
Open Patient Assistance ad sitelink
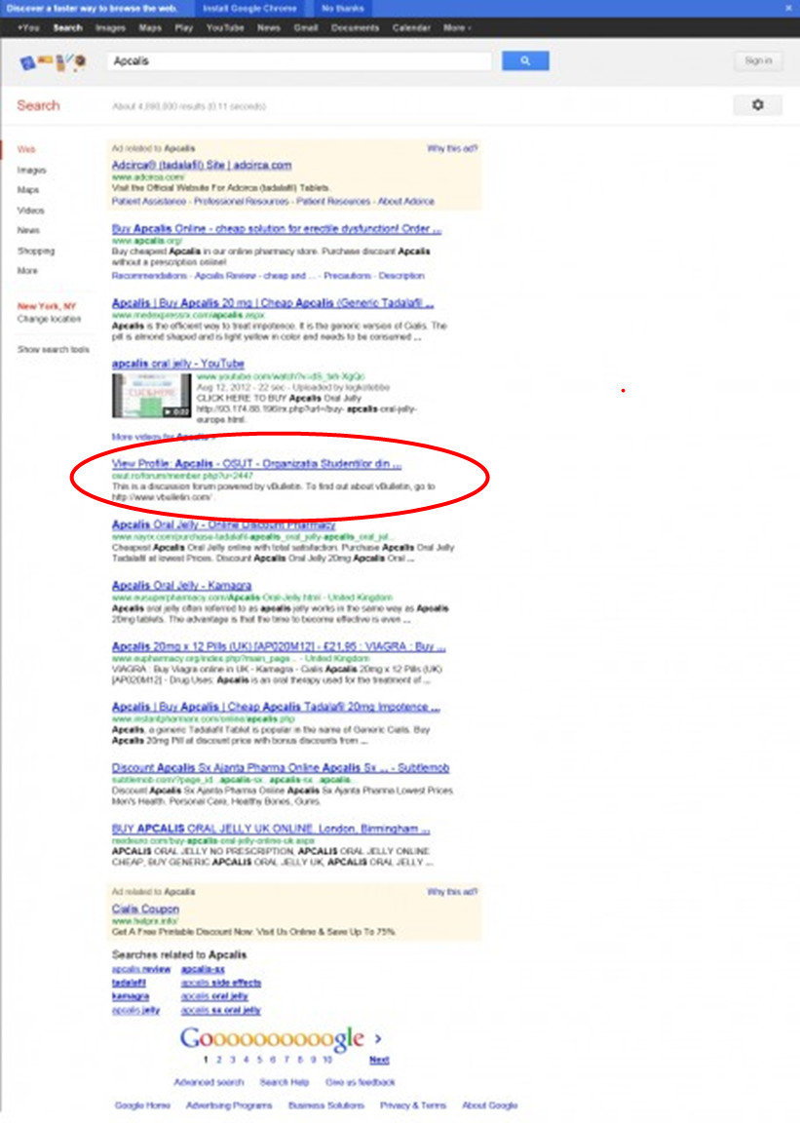pyautogui.click(x=149, y=201)
